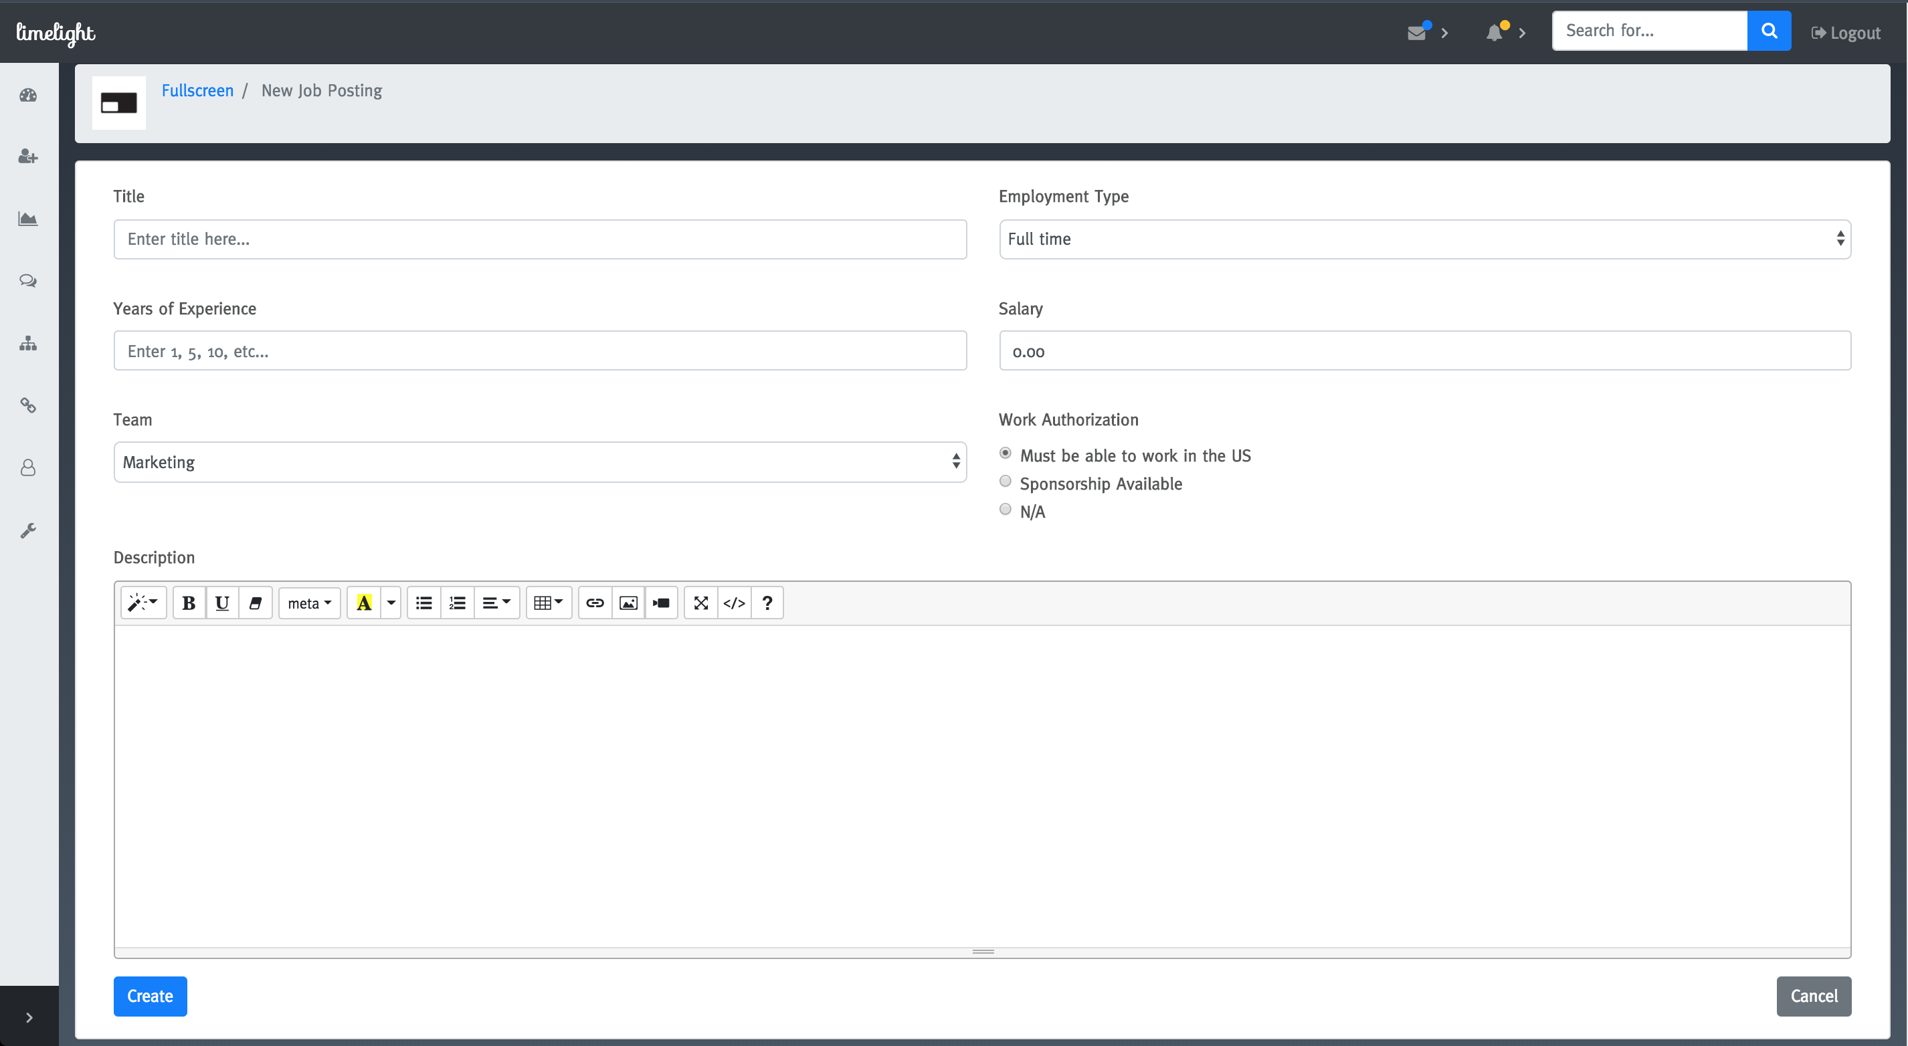The width and height of the screenshot is (1908, 1046).
Task: Open the user profile icon in sidebar
Action: click(28, 468)
